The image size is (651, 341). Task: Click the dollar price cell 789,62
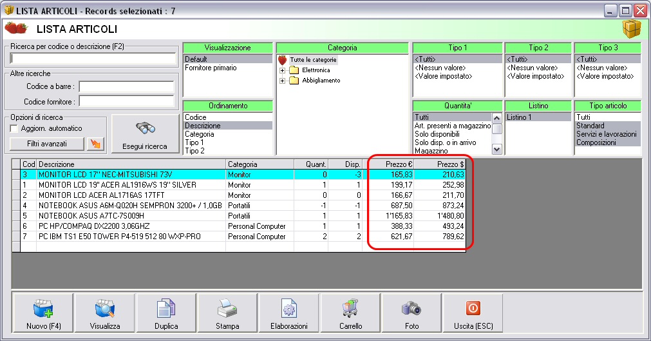pos(440,237)
